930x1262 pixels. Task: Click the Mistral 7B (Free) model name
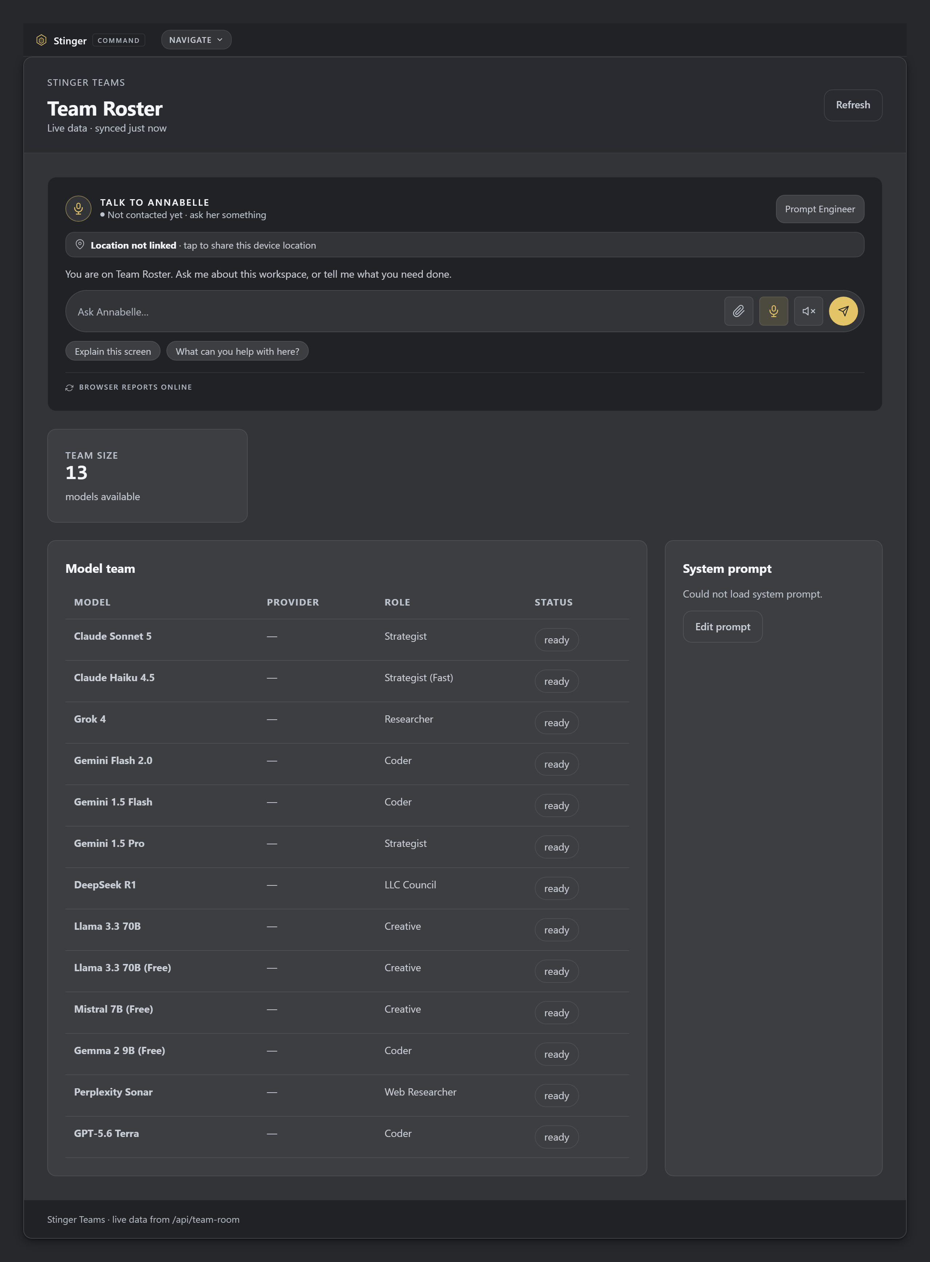(x=114, y=1009)
